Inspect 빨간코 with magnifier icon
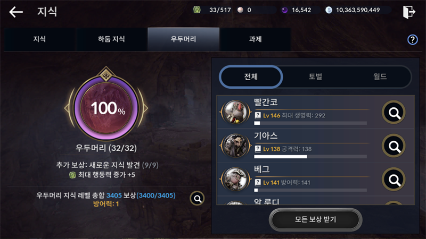The width and height of the screenshot is (426, 239). point(394,112)
